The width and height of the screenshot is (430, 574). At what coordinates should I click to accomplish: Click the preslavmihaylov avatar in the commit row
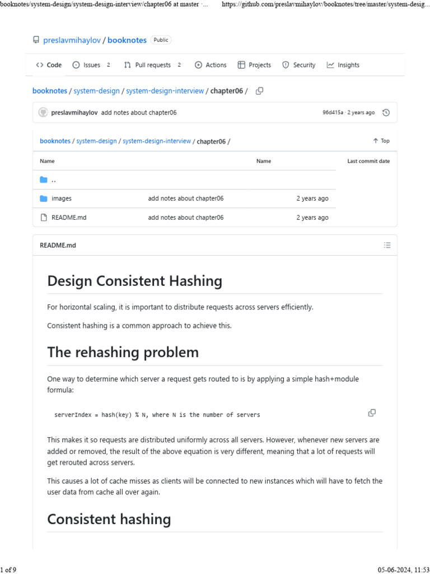(x=43, y=113)
